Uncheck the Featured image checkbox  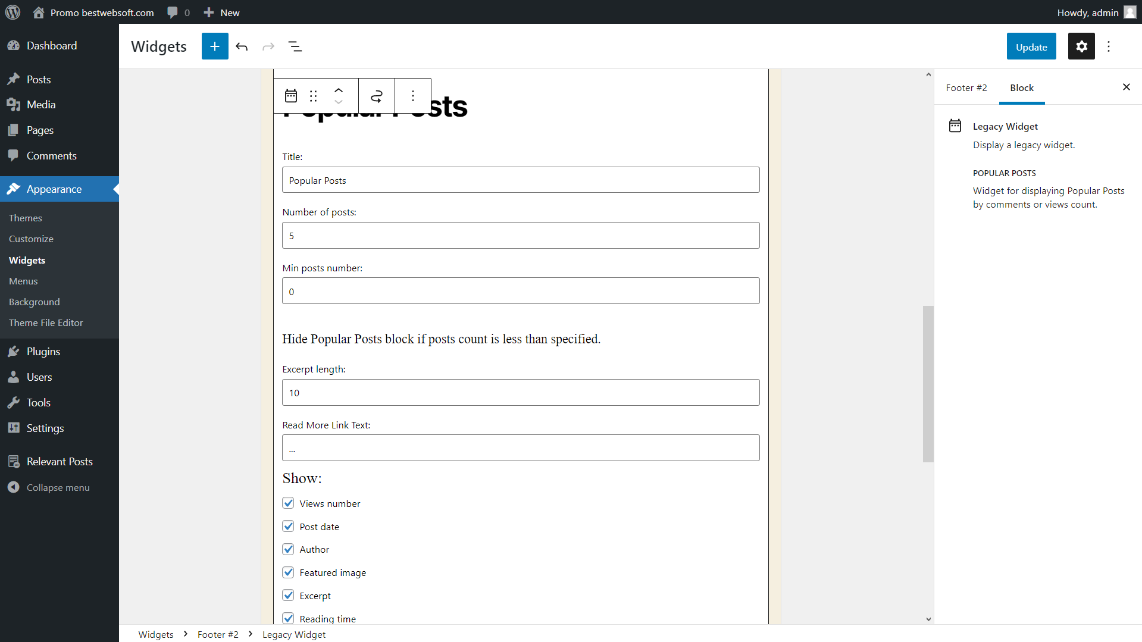click(288, 572)
